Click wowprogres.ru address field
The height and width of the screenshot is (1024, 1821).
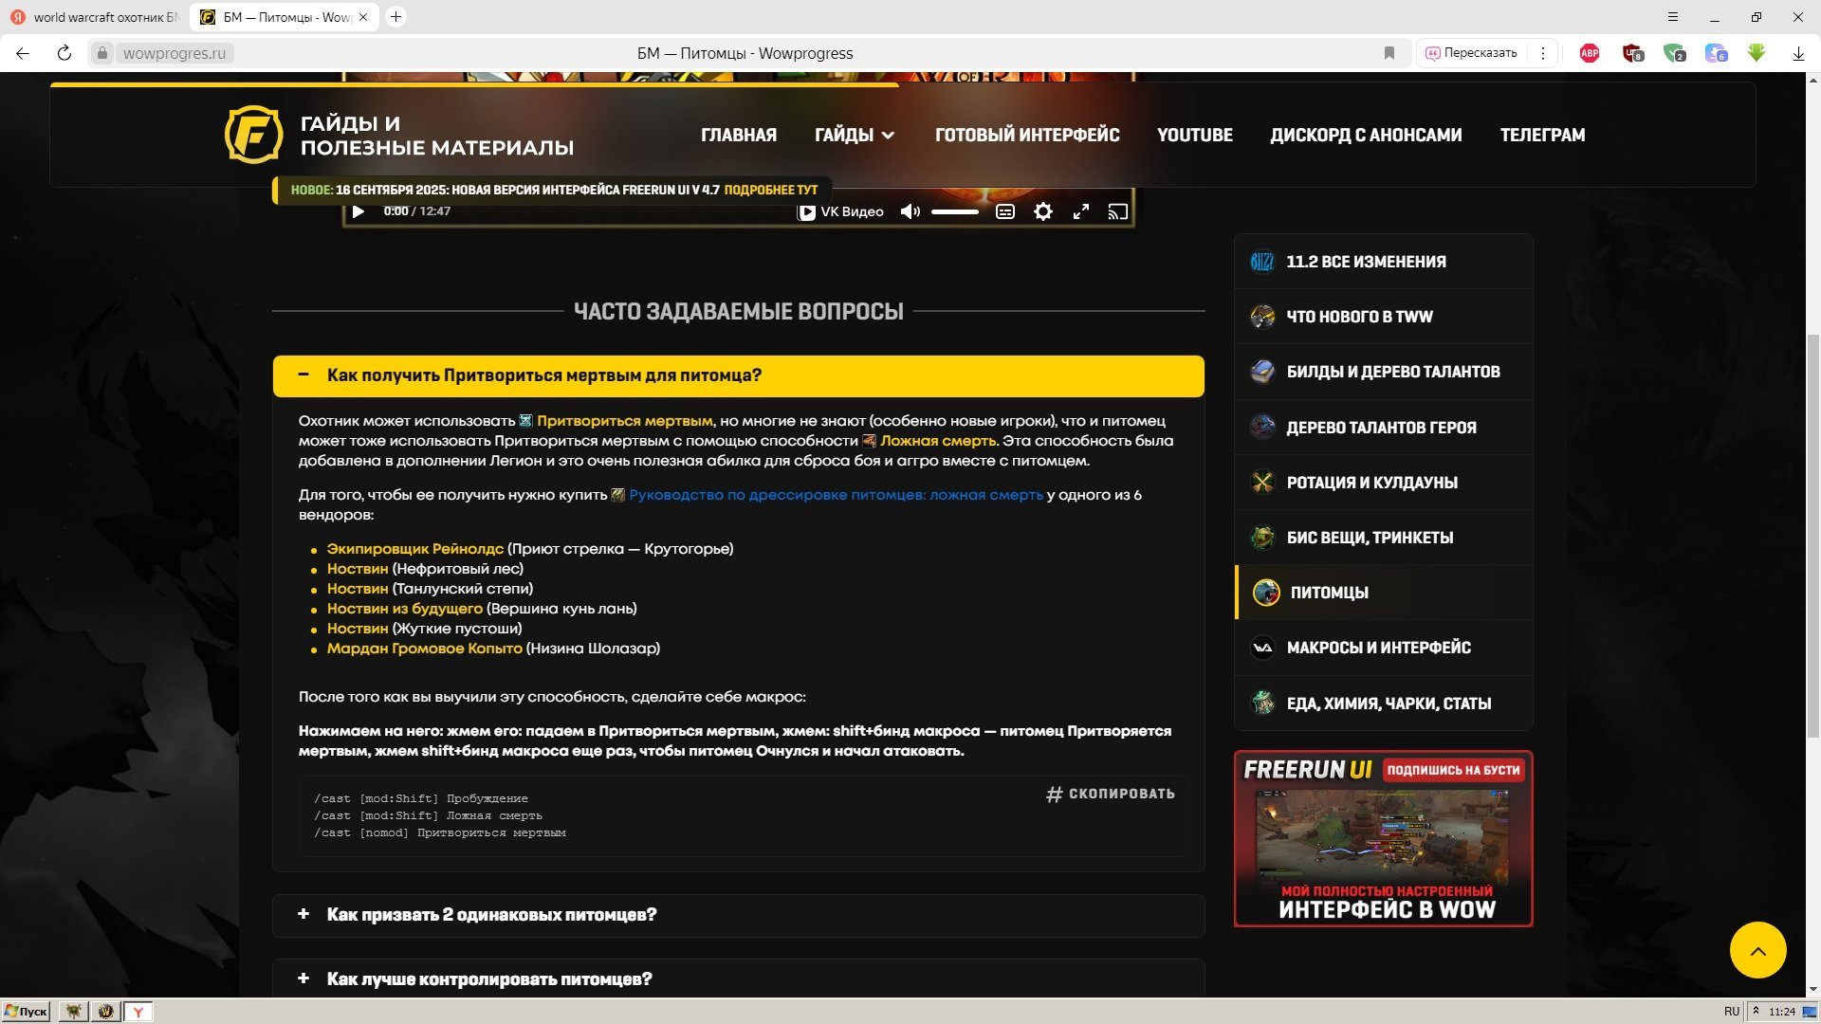coord(175,53)
